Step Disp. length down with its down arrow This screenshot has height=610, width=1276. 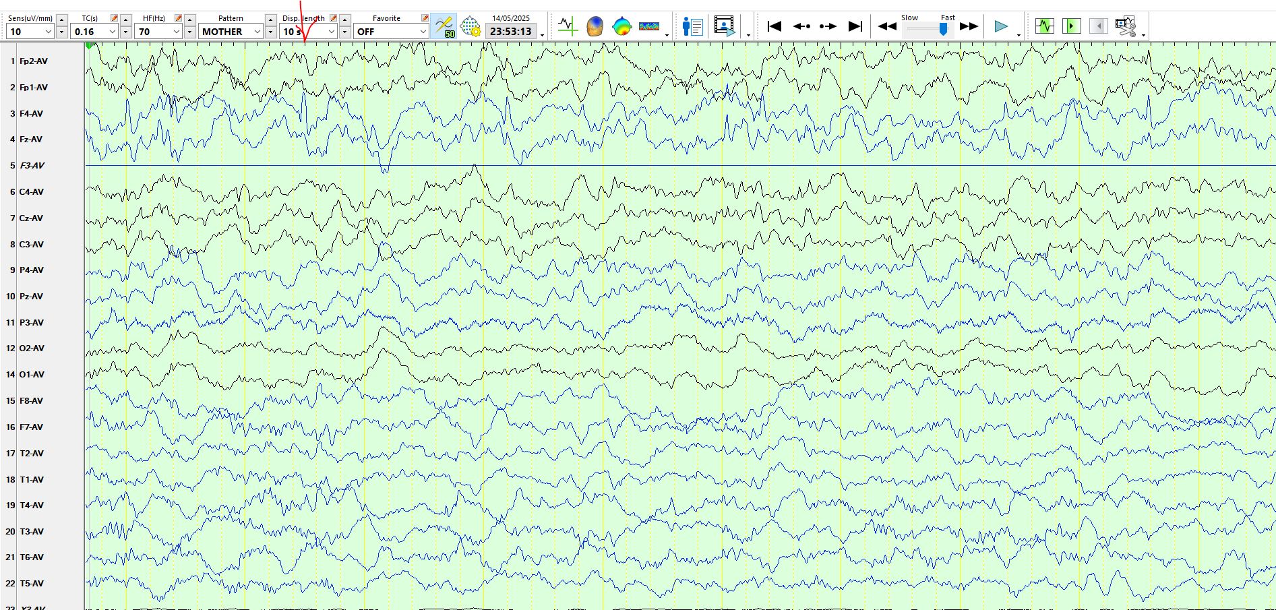345,32
